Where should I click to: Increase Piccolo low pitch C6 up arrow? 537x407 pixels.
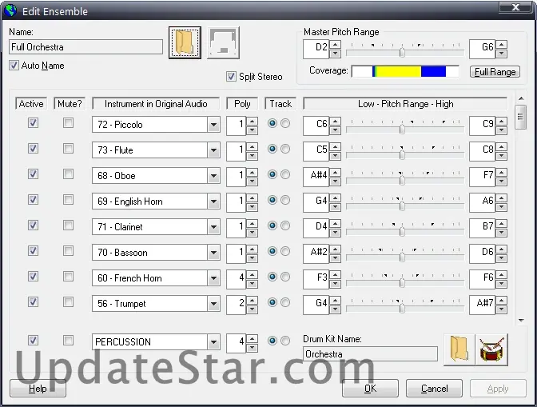point(335,122)
